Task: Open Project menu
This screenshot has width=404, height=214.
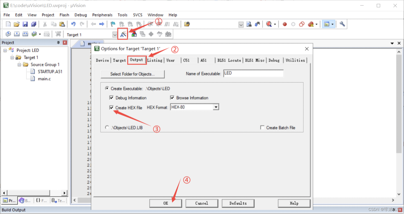Action: point(48,15)
